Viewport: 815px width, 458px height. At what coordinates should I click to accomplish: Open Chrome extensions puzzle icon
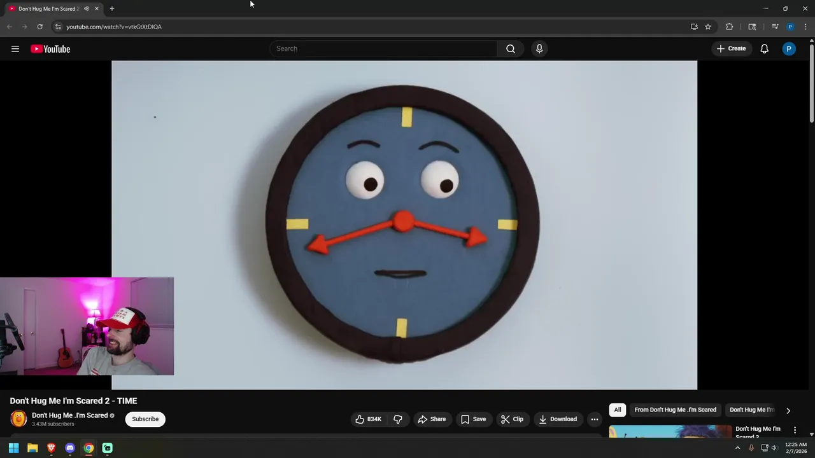click(730, 27)
